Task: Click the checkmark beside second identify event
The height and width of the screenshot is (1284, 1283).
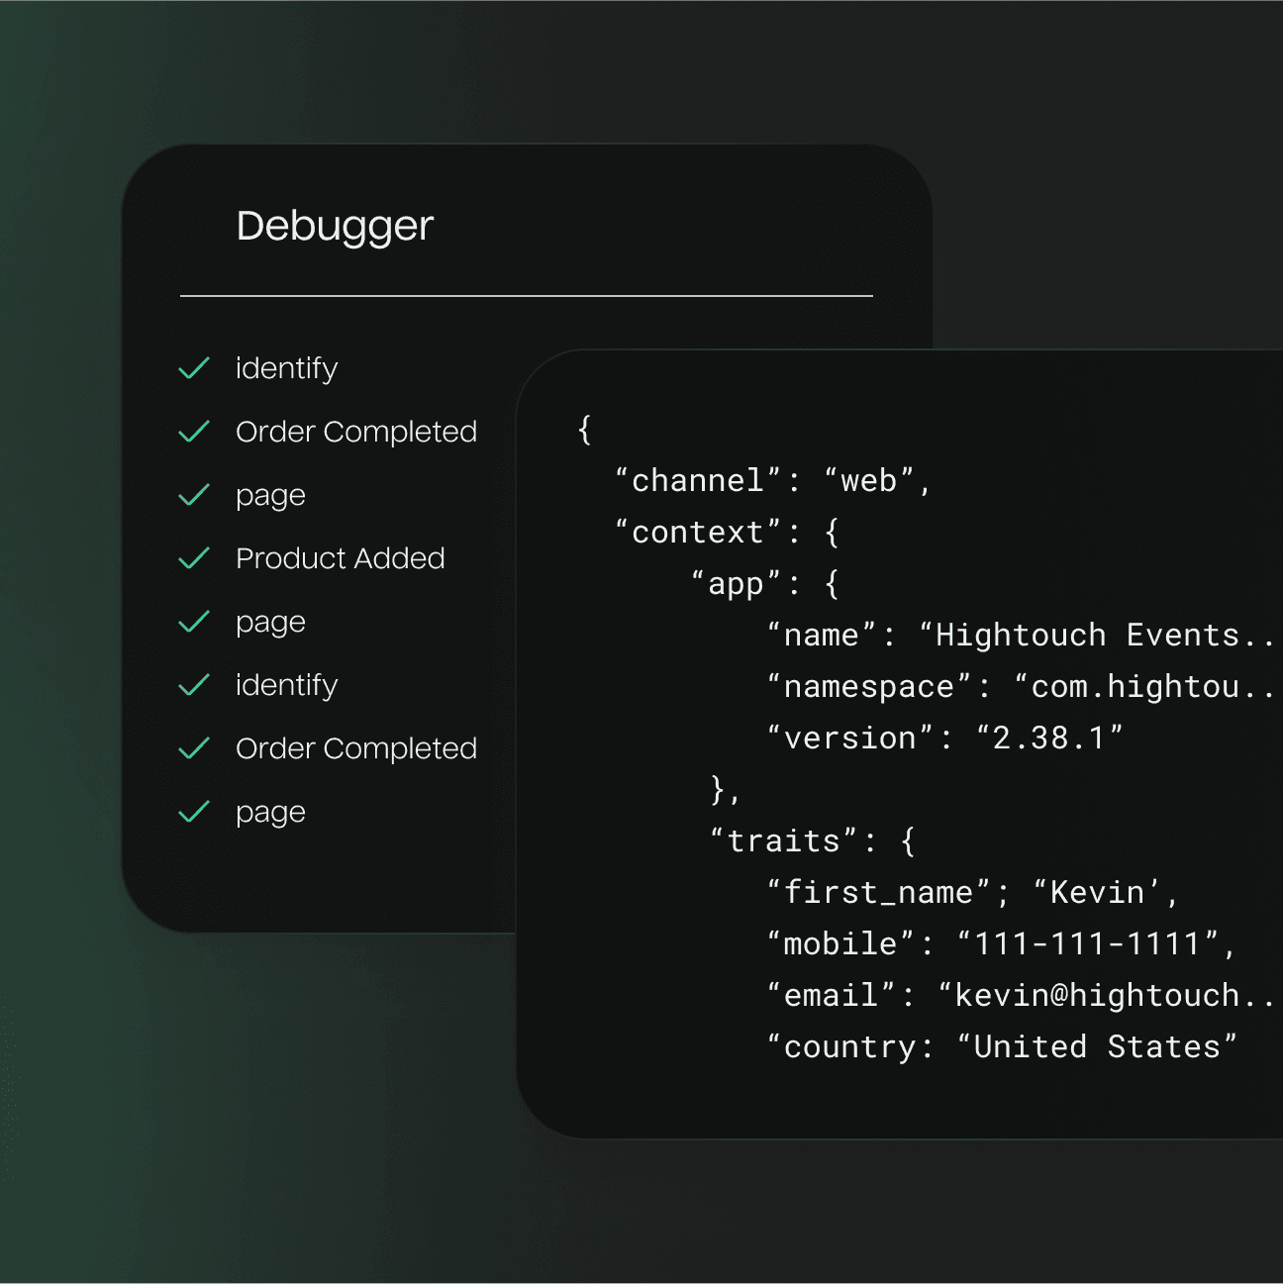Action: (x=195, y=684)
